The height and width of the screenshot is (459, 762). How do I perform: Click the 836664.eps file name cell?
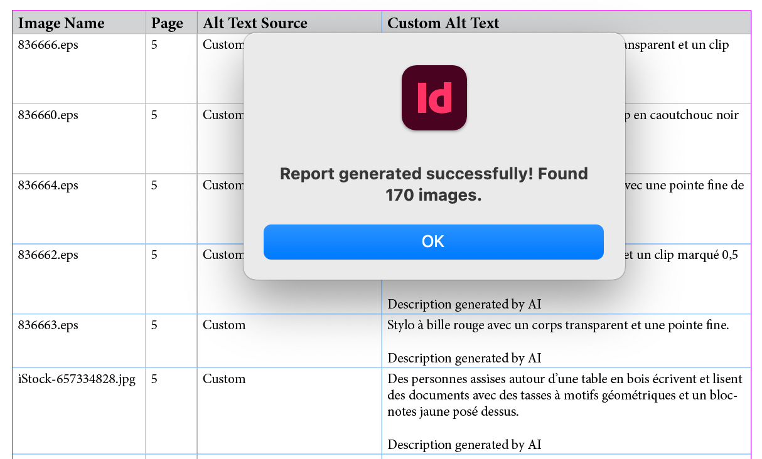78,209
